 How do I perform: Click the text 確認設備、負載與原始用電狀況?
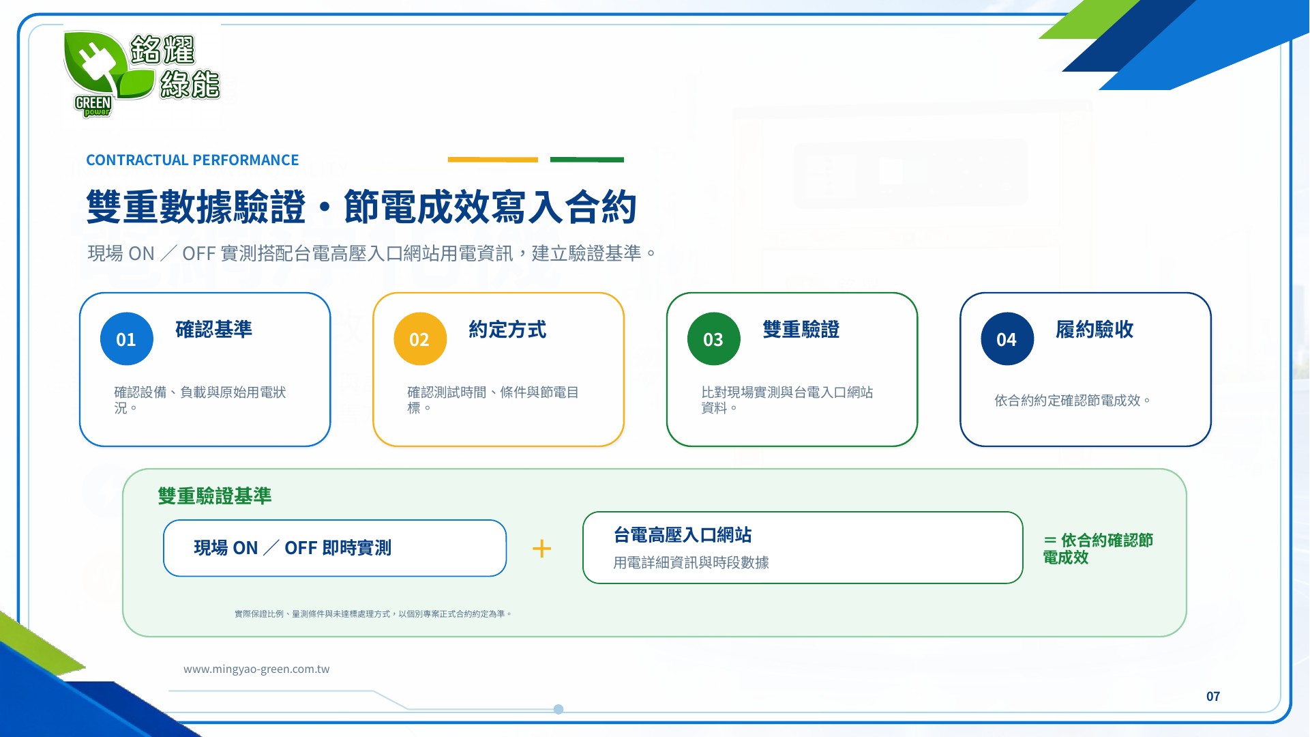tap(200, 400)
